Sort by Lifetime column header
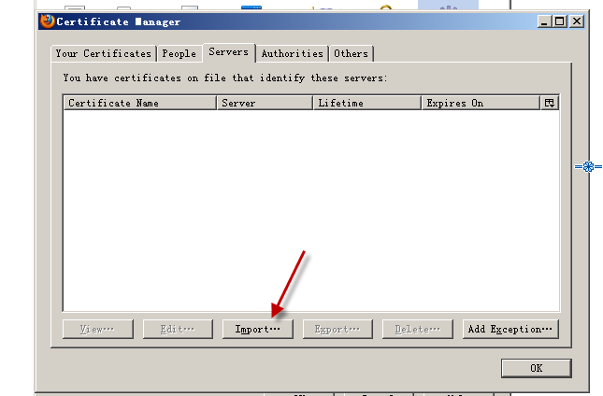The width and height of the screenshot is (603, 396). tap(367, 103)
